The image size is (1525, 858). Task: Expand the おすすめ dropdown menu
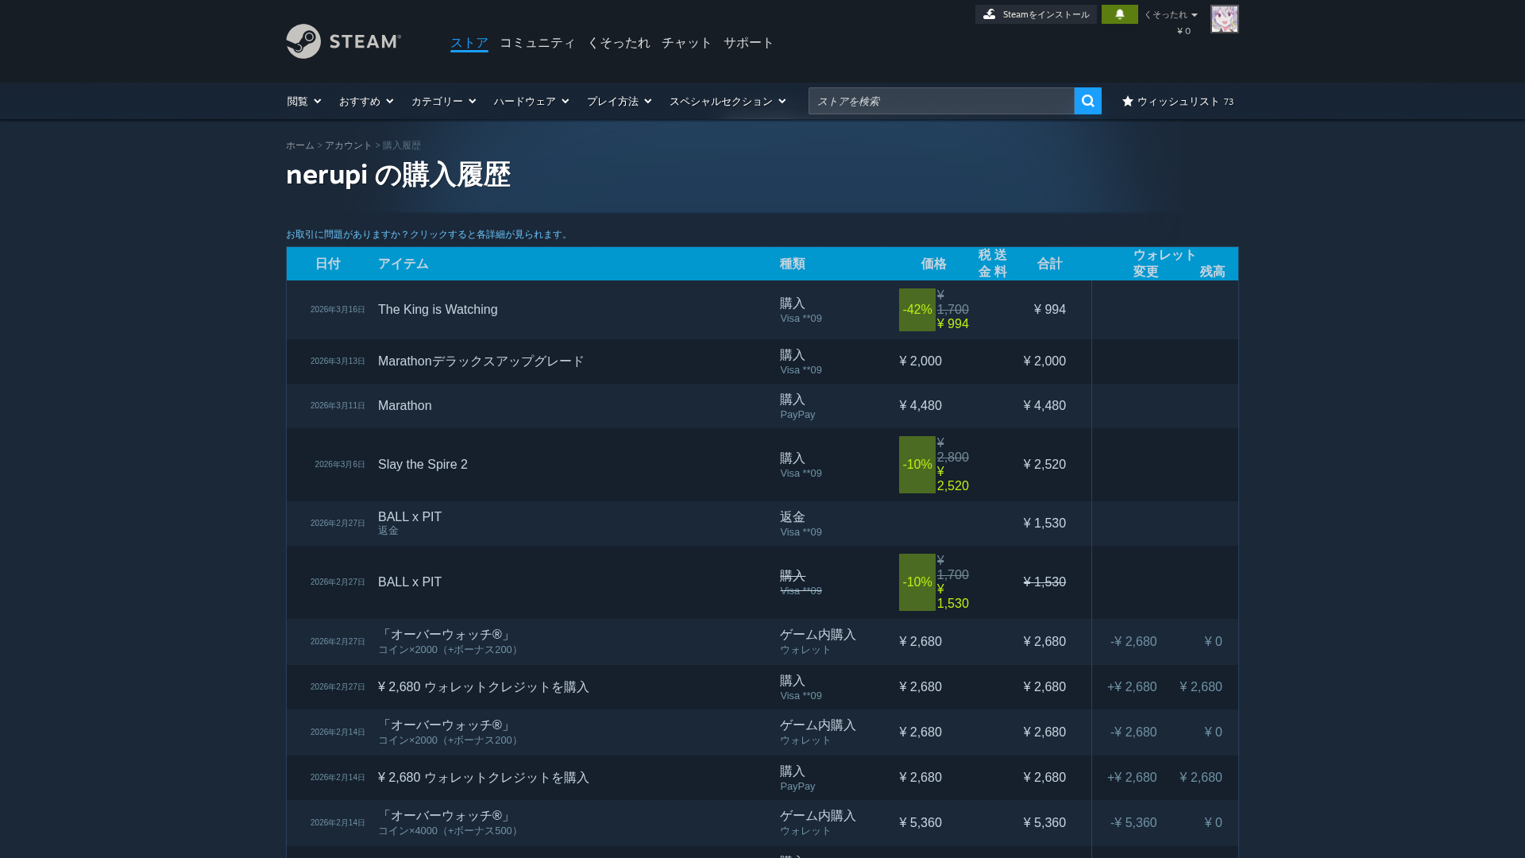[x=366, y=101]
